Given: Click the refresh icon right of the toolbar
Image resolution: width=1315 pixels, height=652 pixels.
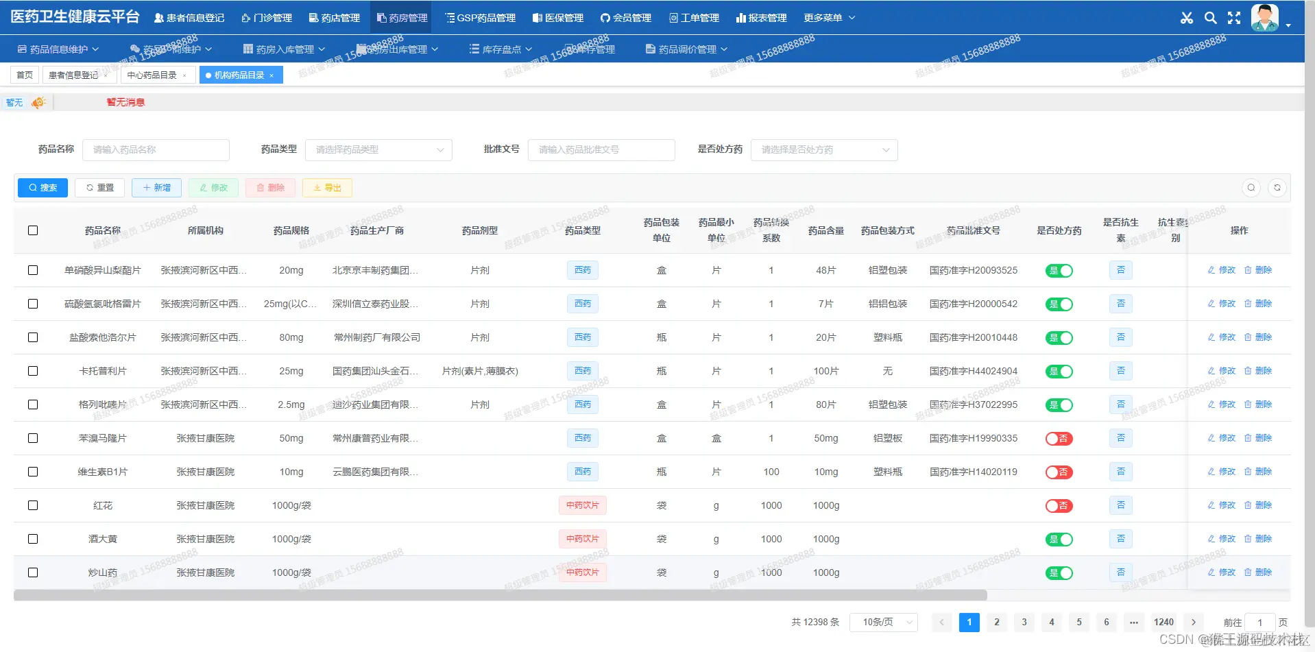Looking at the screenshot, I should coord(1277,187).
